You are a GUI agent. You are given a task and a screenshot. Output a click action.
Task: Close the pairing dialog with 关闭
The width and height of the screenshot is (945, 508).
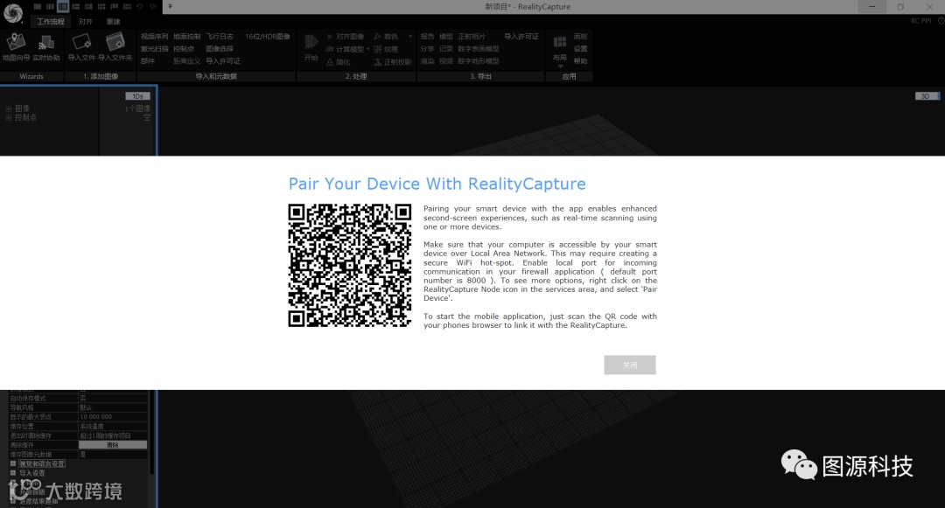(630, 365)
